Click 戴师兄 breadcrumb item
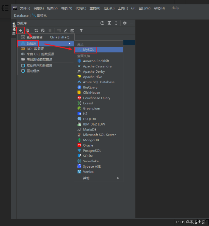 (x=40, y=15)
